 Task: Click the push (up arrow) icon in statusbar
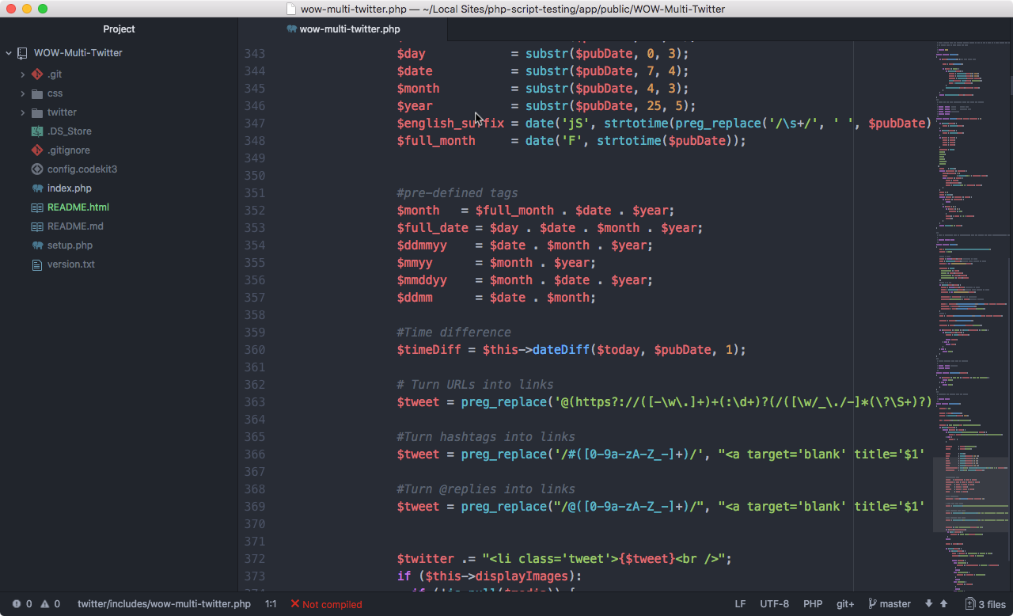[943, 603]
